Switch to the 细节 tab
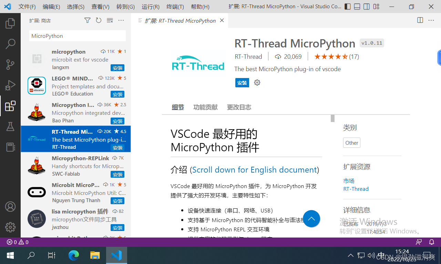 [x=178, y=107]
